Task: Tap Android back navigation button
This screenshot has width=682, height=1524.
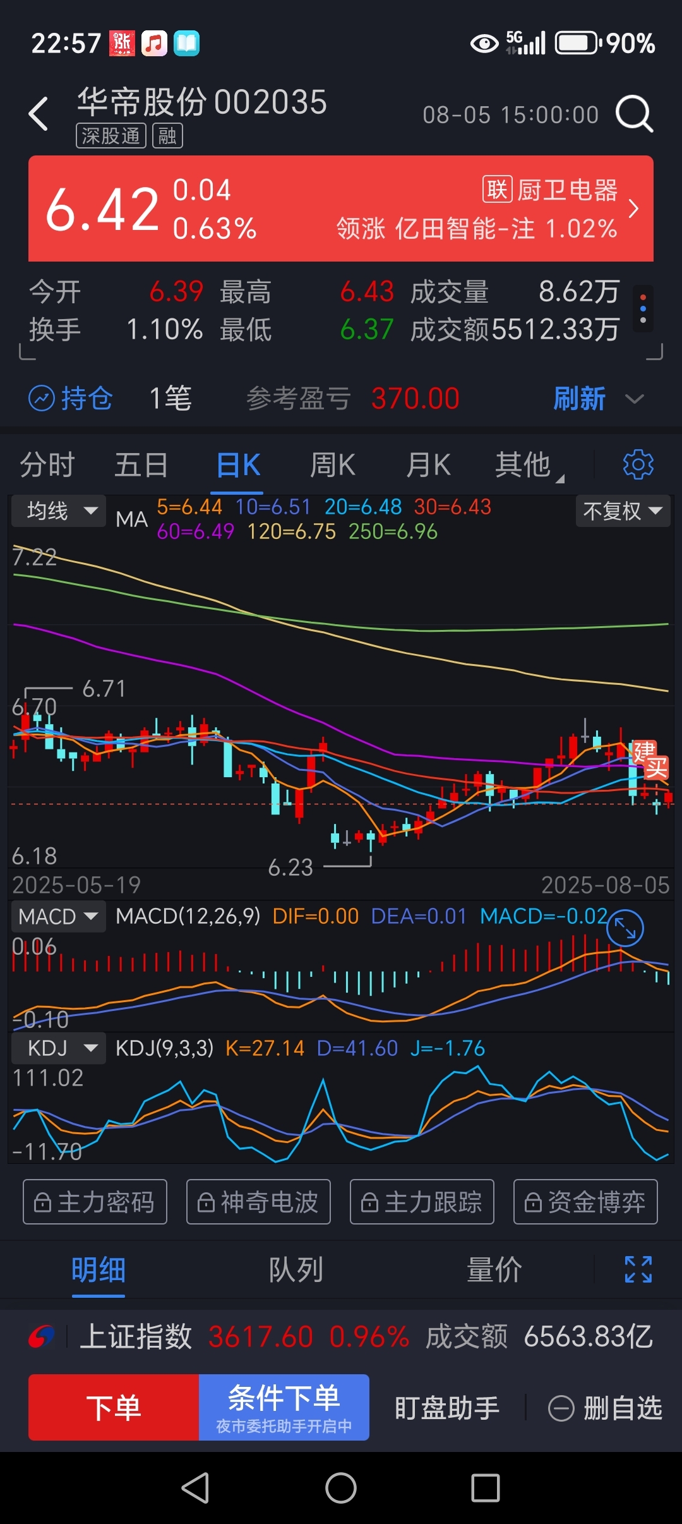Action: [x=196, y=1488]
